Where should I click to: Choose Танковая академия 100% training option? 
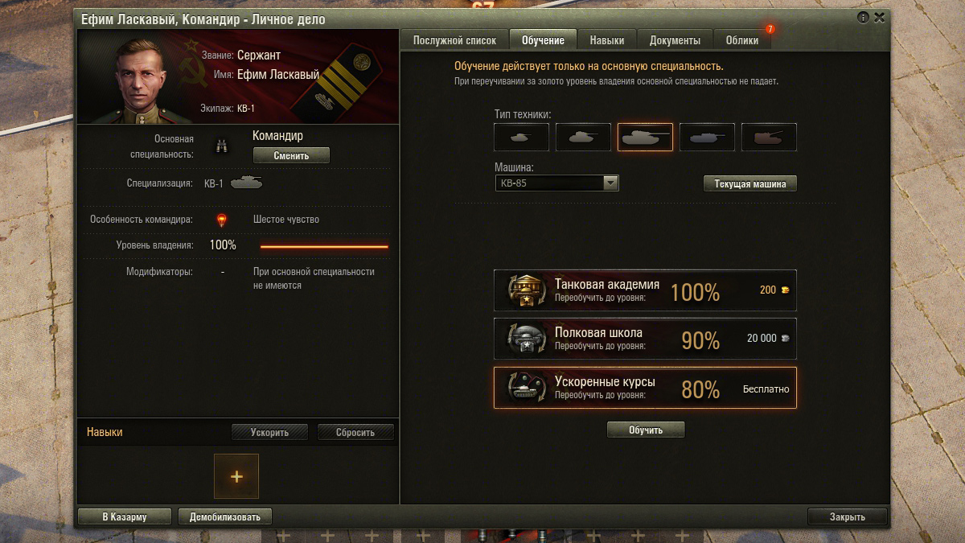click(645, 290)
